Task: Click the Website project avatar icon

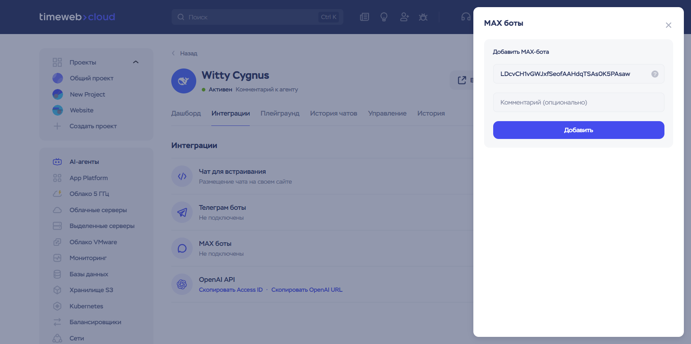Action: (x=57, y=110)
